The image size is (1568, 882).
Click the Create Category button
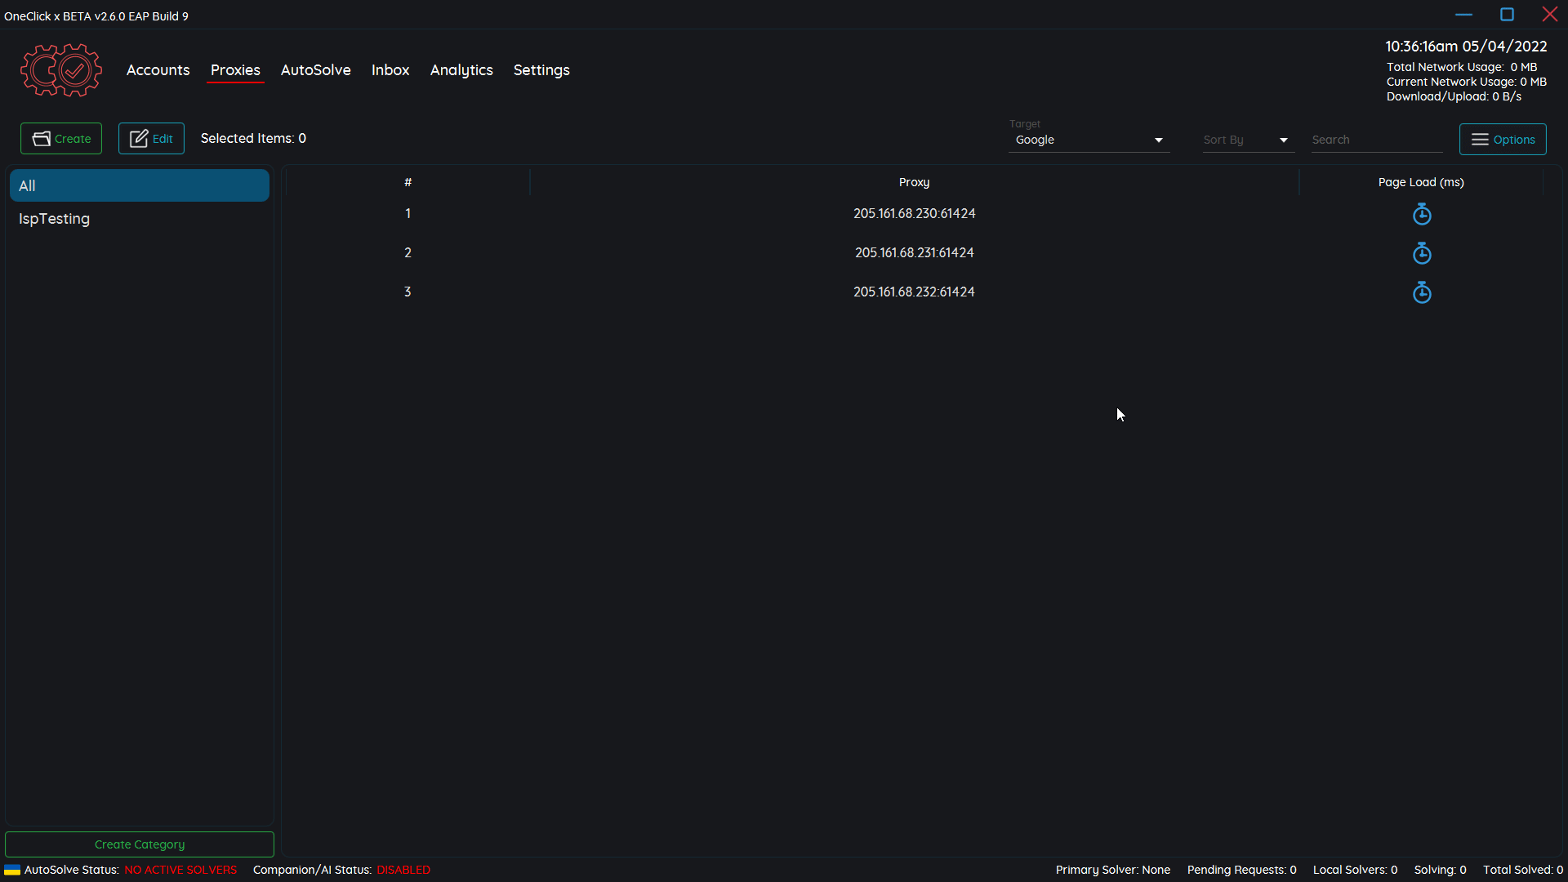click(x=140, y=844)
